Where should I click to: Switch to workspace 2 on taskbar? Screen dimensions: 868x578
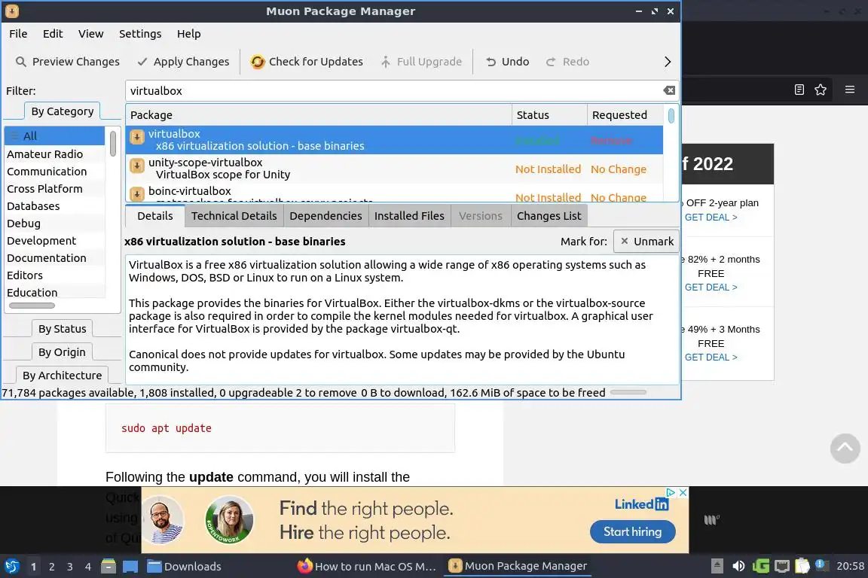[x=51, y=567]
